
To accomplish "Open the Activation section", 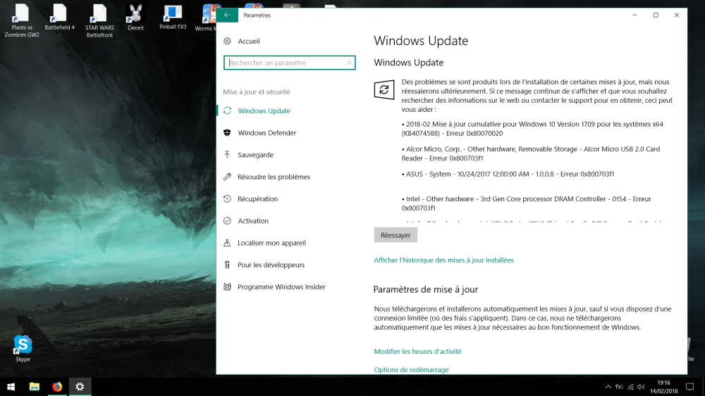I will 253,221.
